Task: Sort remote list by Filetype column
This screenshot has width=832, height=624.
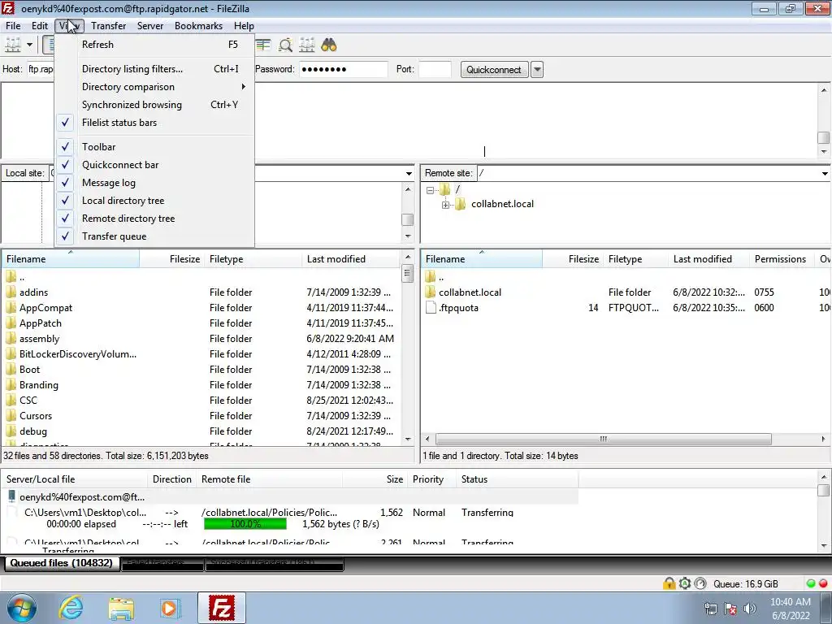Action: click(635, 259)
